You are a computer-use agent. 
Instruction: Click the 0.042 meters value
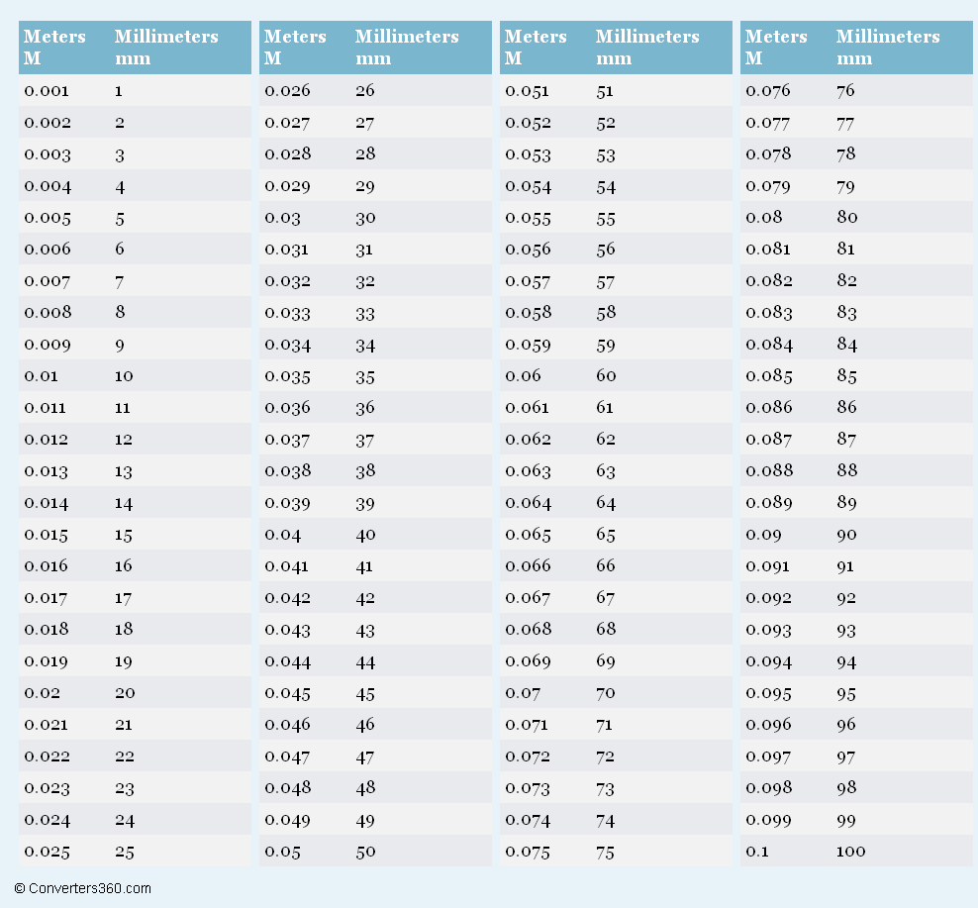tap(287, 598)
